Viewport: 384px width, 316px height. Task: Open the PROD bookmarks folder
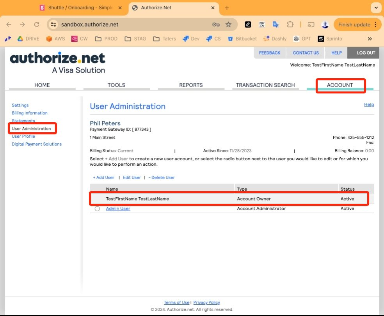pos(106,39)
